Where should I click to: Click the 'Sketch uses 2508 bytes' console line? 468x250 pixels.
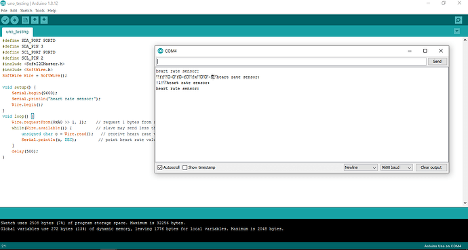point(93,223)
